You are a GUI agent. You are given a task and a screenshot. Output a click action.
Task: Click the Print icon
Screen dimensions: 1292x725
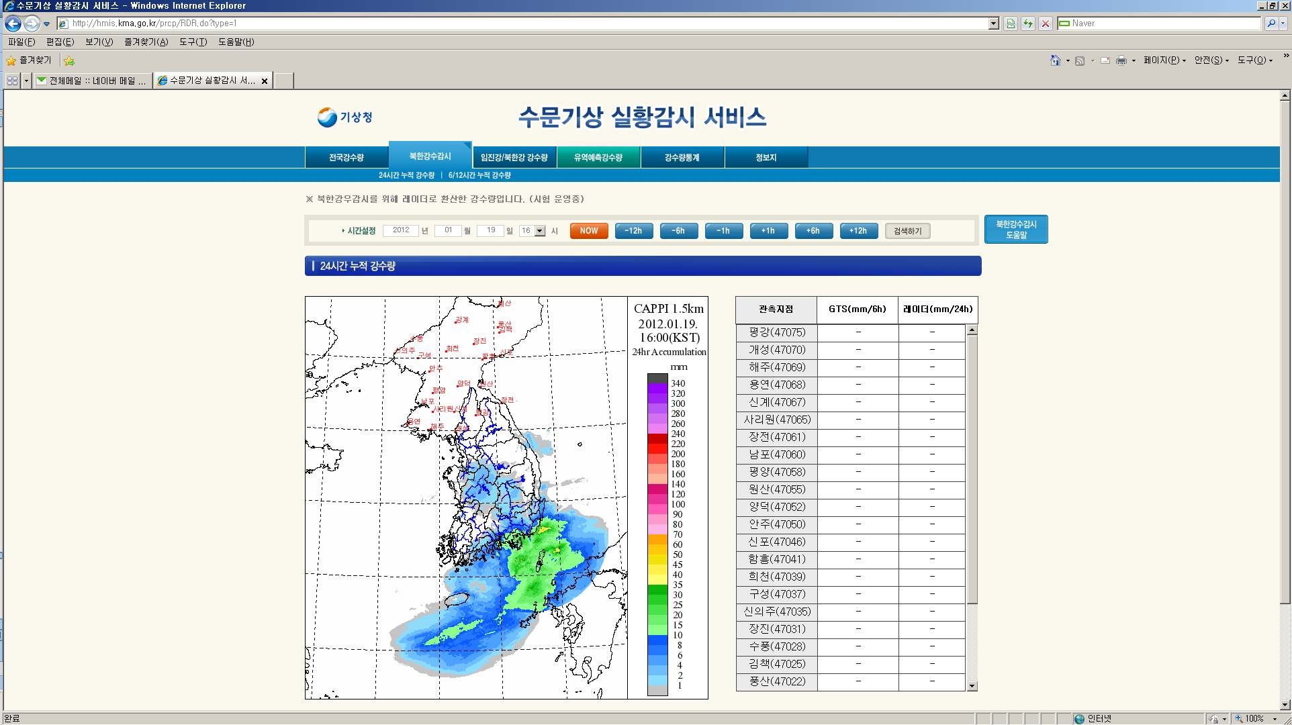point(1121,60)
